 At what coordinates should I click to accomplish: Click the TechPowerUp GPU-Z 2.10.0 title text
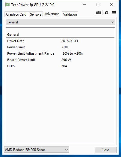pos(33,5)
